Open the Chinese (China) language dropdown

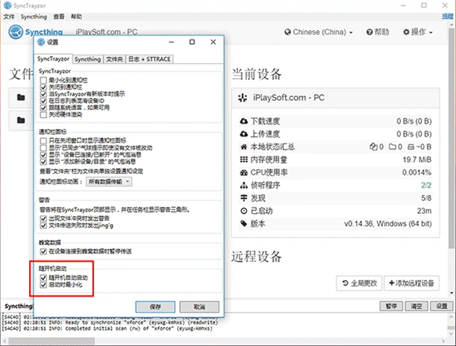(x=318, y=32)
